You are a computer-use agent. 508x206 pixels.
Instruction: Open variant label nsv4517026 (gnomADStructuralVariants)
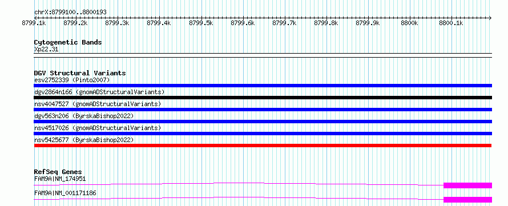pos(98,128)
